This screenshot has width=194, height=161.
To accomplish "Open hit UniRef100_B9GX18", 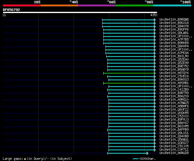I will 174,23.
